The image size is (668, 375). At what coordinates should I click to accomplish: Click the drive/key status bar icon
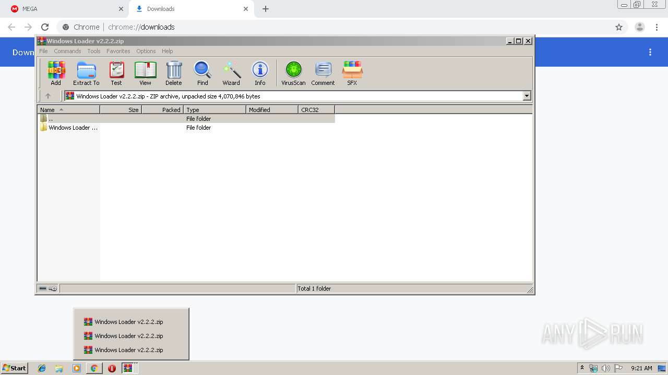coord(48,289)
